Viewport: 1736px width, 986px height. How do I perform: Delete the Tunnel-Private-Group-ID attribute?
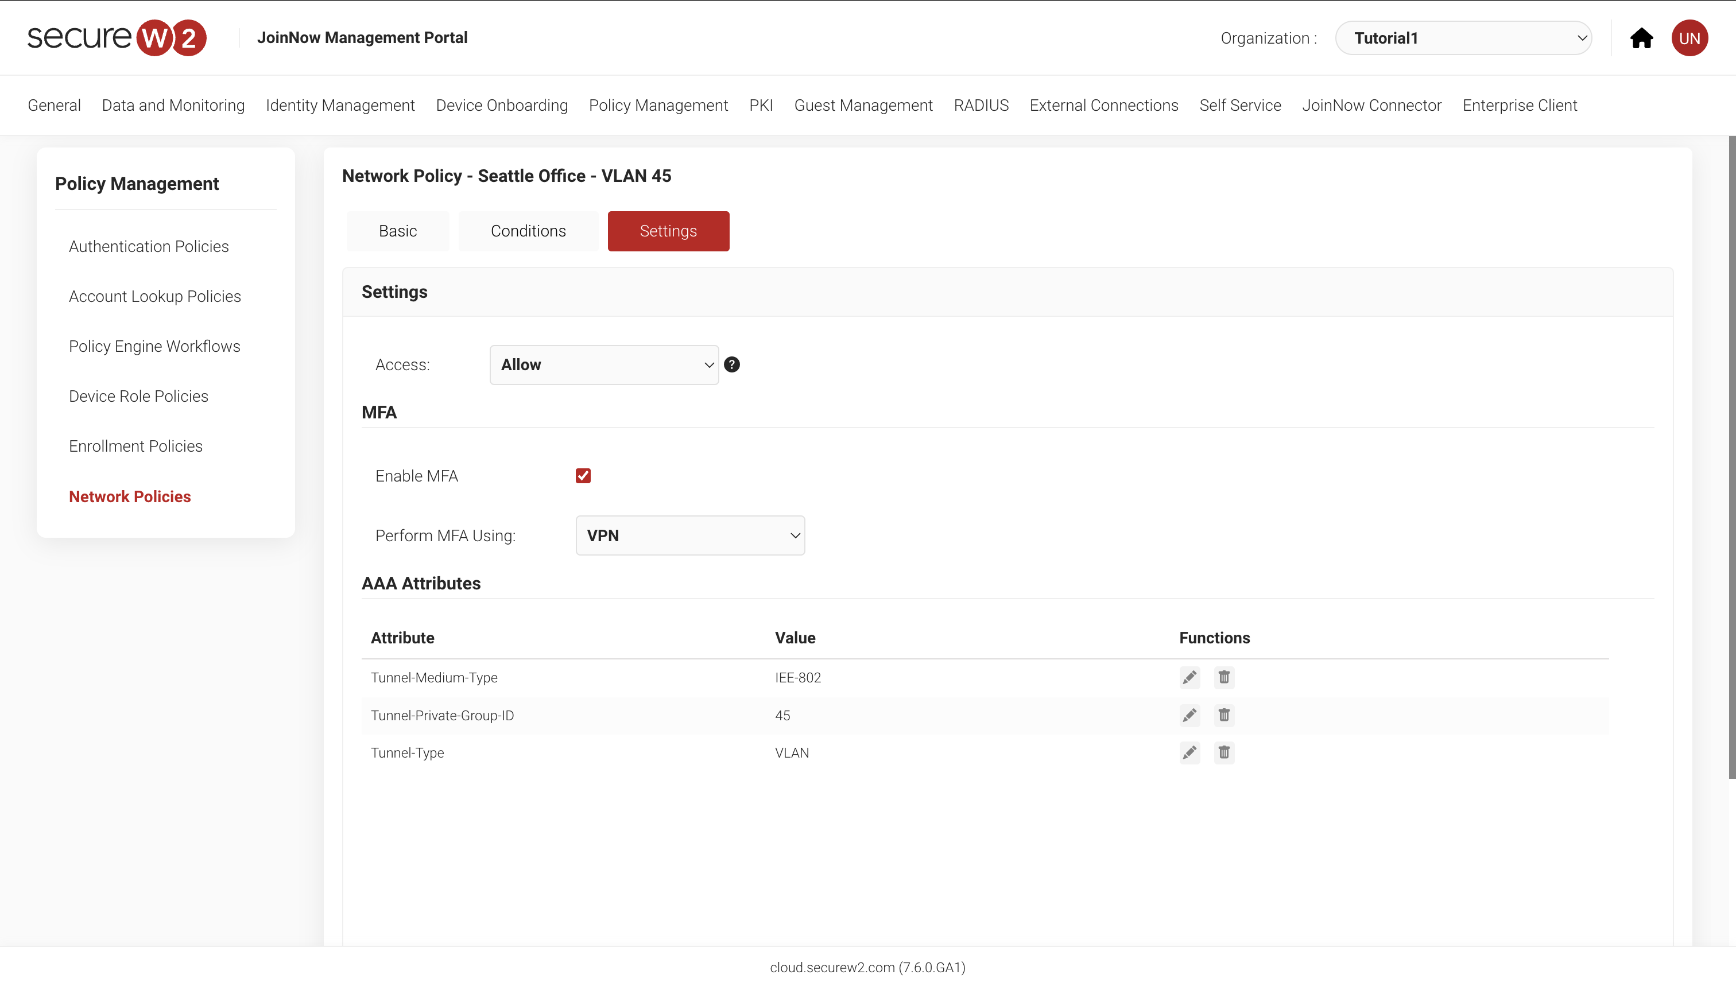pyautogui.click(x=1223, y=715)
